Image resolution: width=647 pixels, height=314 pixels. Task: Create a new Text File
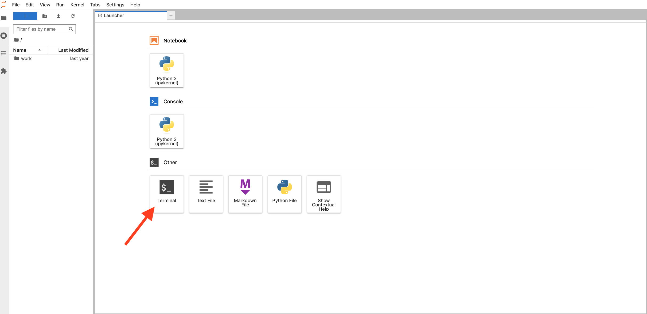(206, 194)
